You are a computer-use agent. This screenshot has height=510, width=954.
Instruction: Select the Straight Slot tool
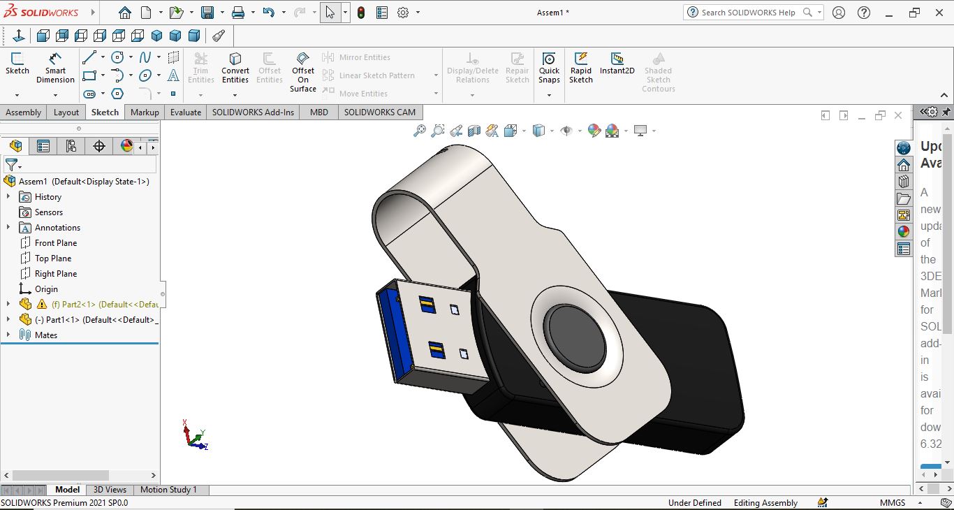click(89, 94)
